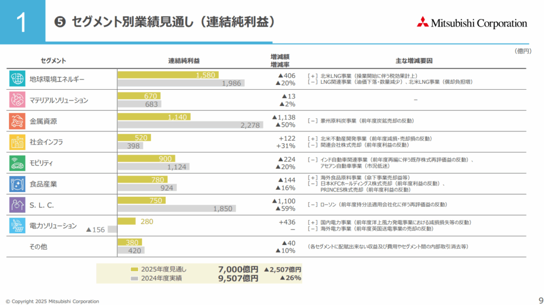The height and width of the screenshot is (305, 544).
Task: Click the +436 change value
Action: click(287, 222)
